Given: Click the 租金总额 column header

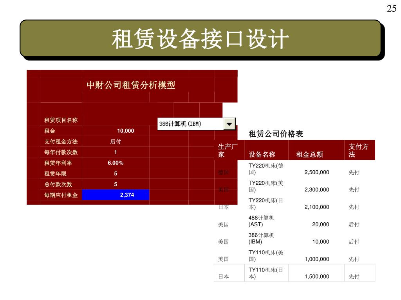Looking at the screenshot, I should (309, 154).
